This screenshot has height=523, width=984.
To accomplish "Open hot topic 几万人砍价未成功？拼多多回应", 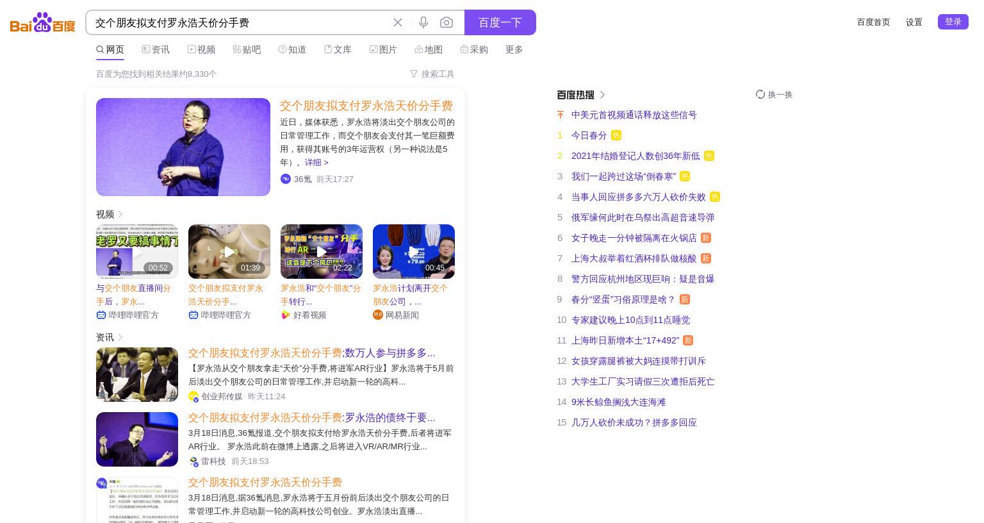I will tap(634, 422).
